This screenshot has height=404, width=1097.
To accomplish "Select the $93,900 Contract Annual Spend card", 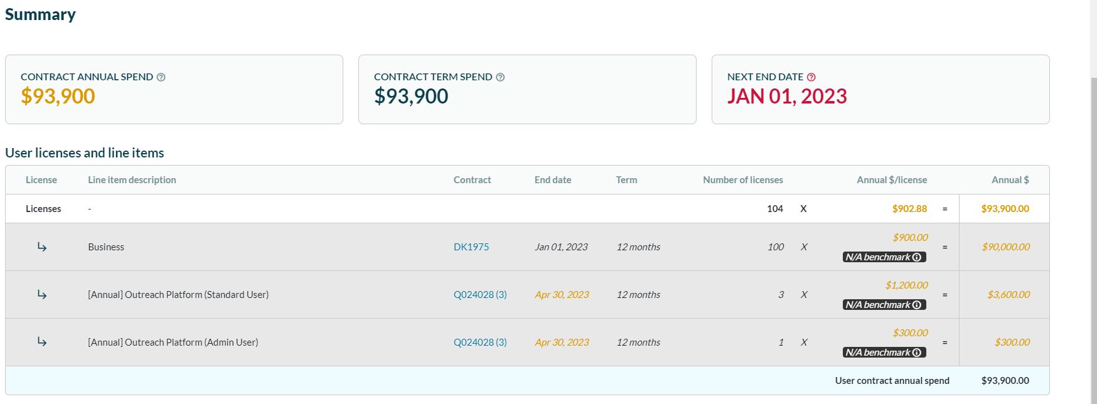I will coord(174,89).
